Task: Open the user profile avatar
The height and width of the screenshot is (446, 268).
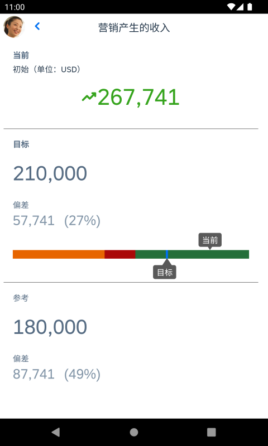Action: click(x=13, y=27)
